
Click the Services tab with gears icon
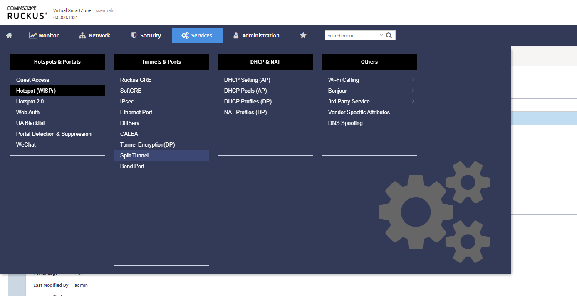(198, 35)
